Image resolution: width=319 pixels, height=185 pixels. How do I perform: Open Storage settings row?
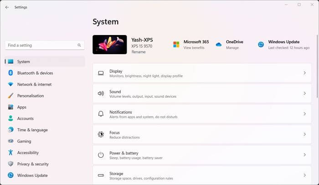202,175
